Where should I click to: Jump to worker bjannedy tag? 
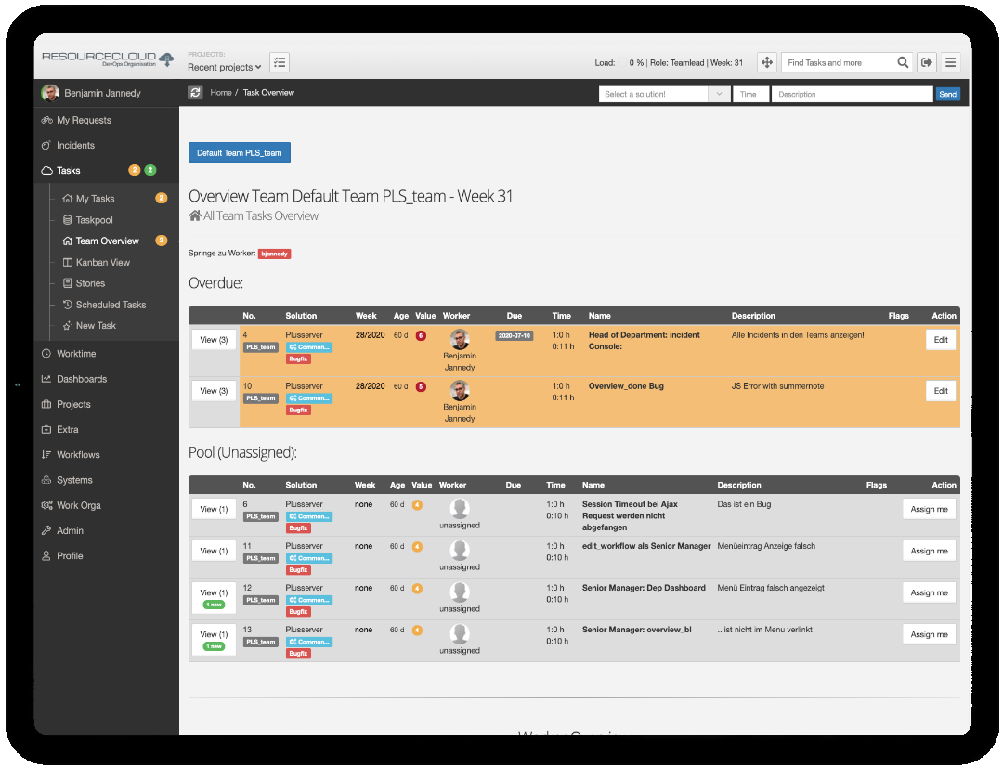tap(274, 254)
